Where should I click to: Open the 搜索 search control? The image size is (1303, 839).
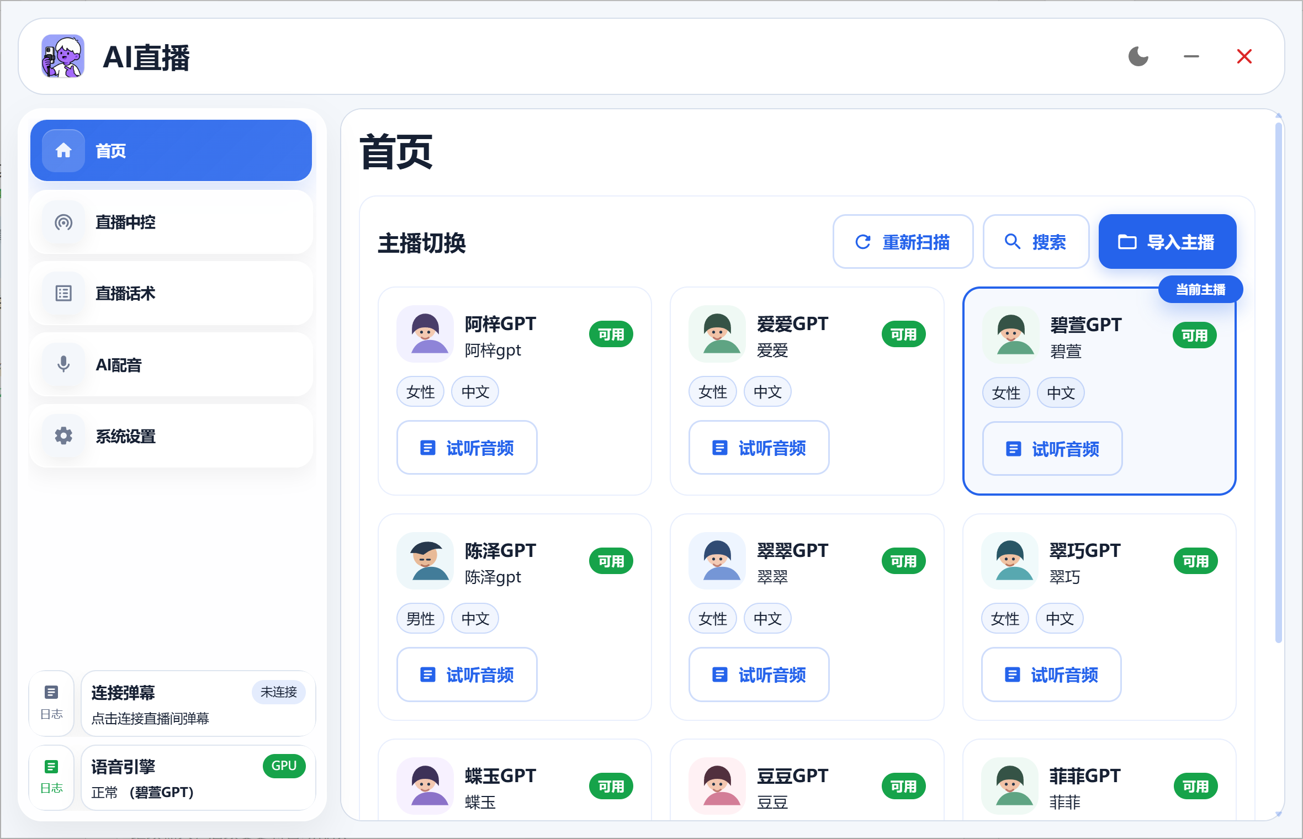(1036, 241)
